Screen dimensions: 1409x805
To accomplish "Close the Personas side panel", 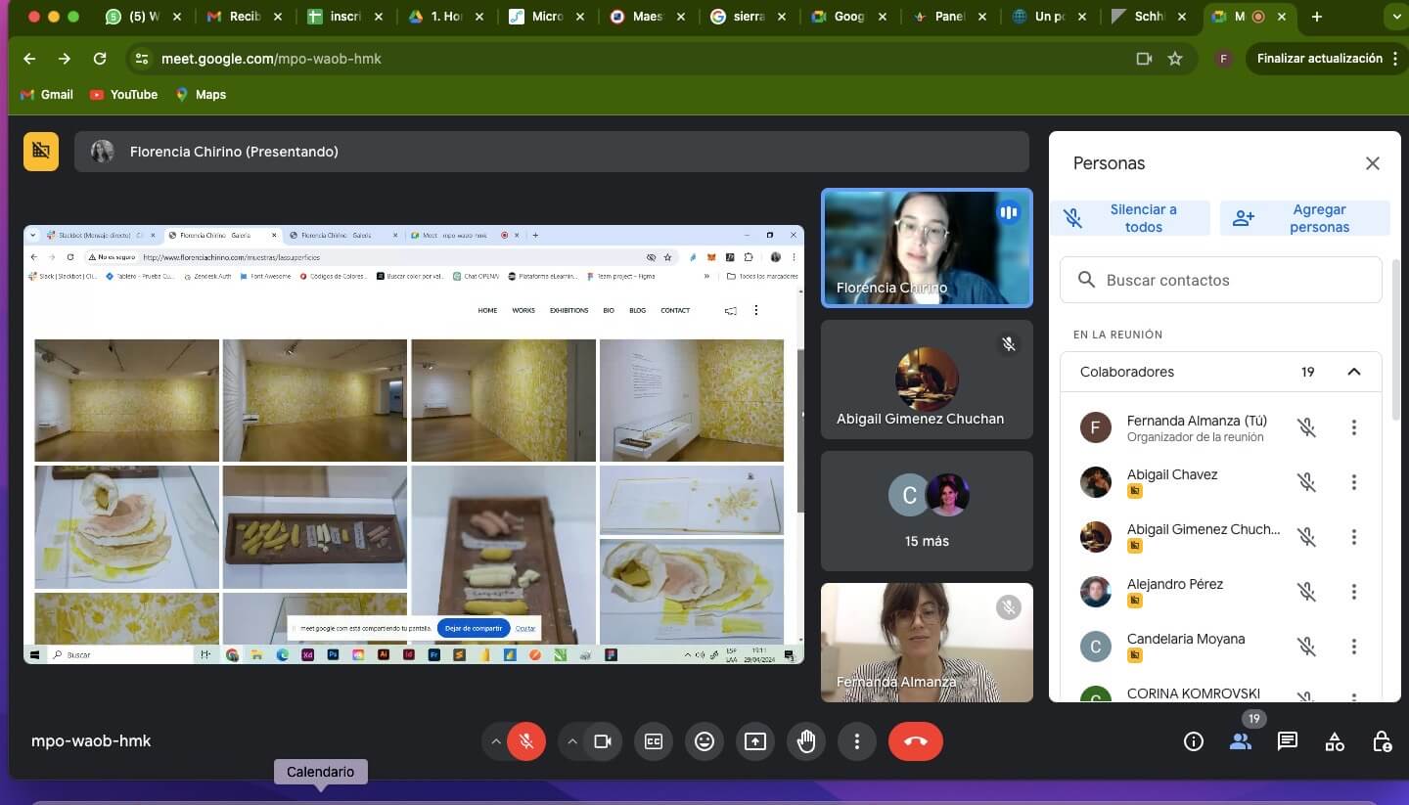I will pyautogui.click(x=1373, y=163).
